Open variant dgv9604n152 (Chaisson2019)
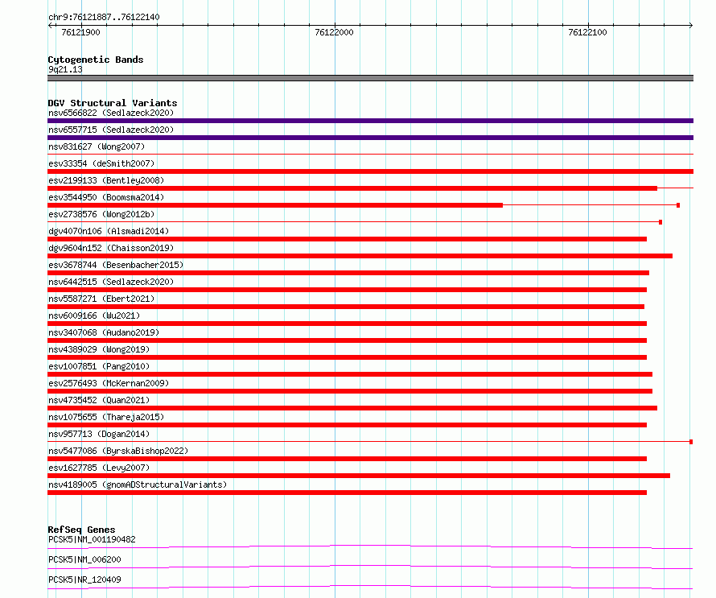This screenshot has height=598, width=716. pos(111,248)
